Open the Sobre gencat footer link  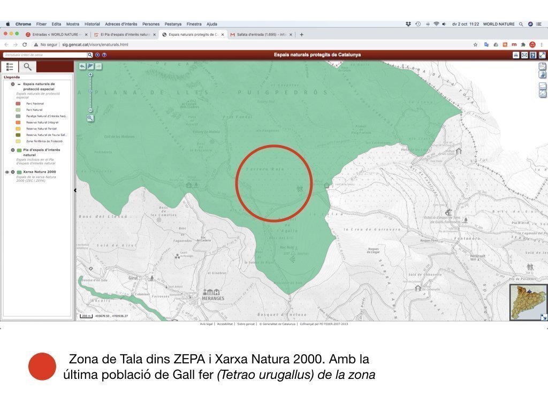tap(246, 324)
